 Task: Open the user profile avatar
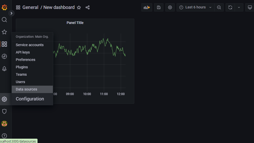(4, 124)
